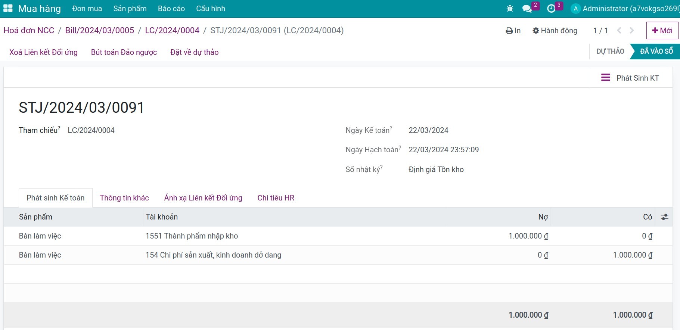Open the Hành động actions dropdown
Screen dimensions: 680x330
[x=555, y=31]
